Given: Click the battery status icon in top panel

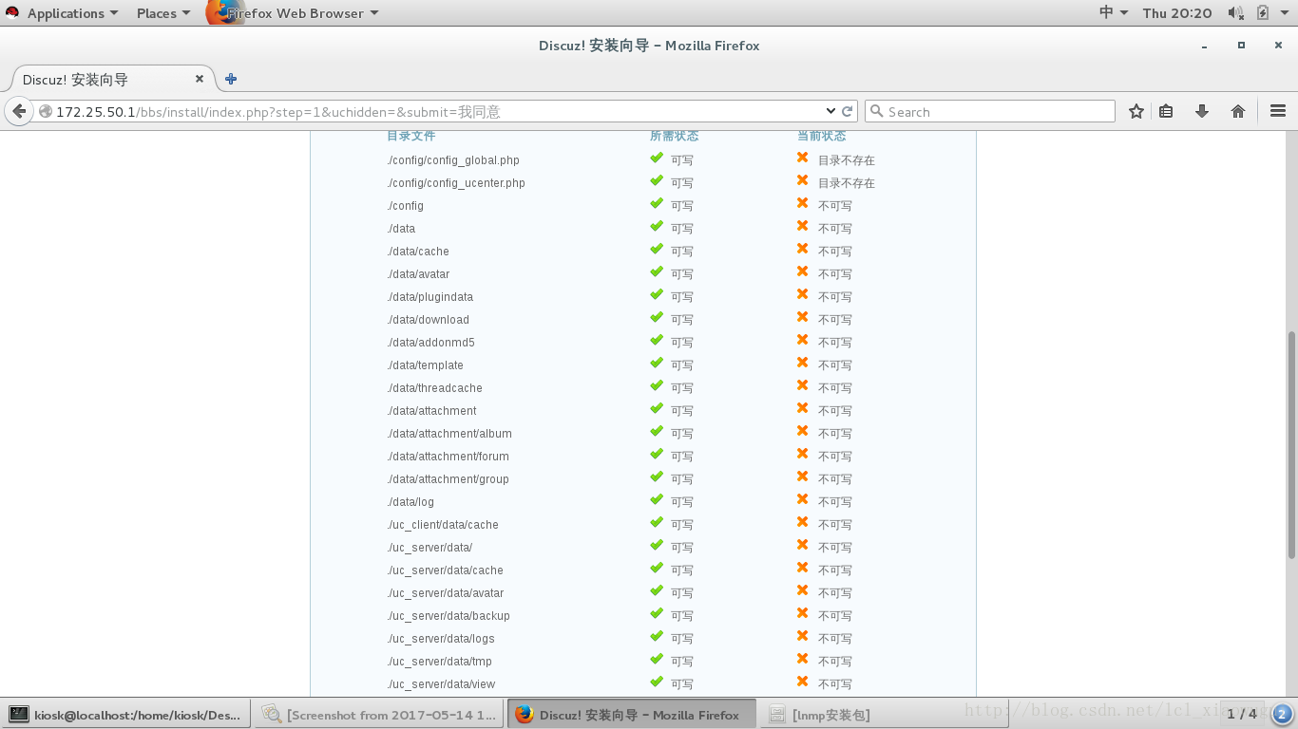Looking at the screenshot, I should [x=1263, y=12].
